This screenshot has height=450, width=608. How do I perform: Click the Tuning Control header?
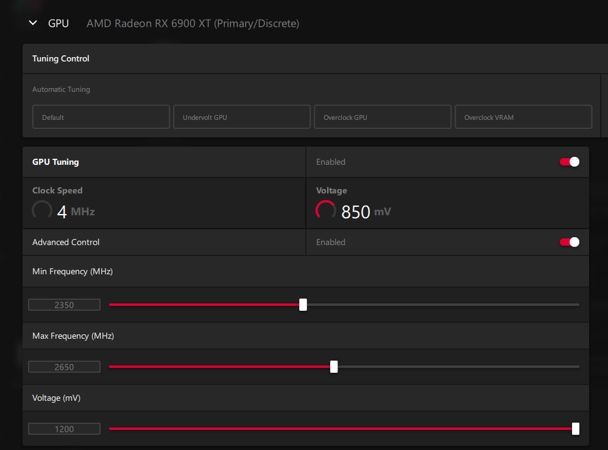[61, 59]
